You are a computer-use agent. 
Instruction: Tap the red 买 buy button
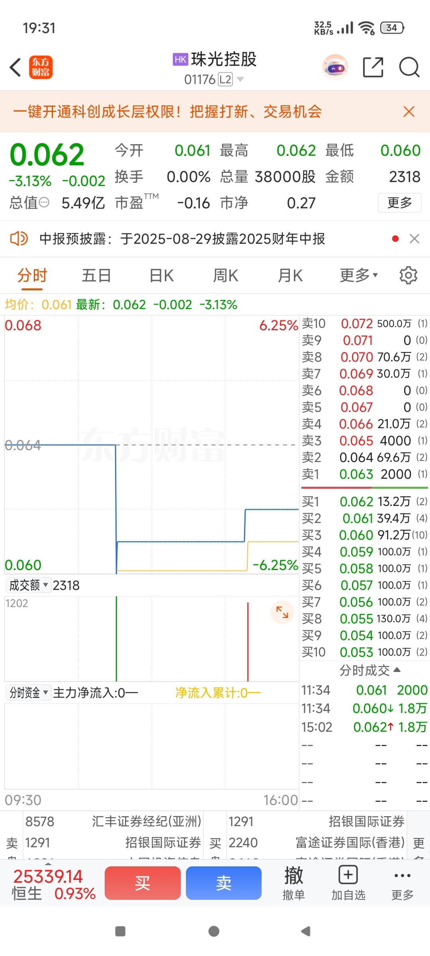pyautogui.click(x=143, y=883)
